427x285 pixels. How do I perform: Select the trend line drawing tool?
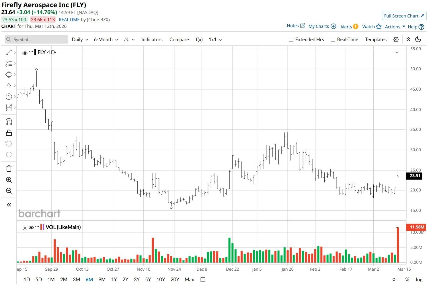click(9, 52)
